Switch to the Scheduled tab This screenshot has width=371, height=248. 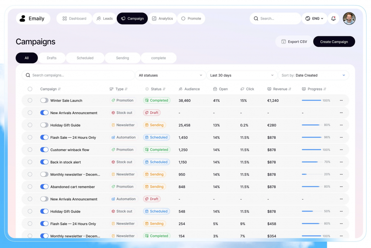[85, 58]
